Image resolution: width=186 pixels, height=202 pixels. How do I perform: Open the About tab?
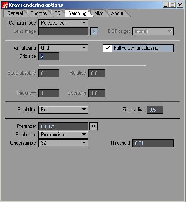(117, 13)
